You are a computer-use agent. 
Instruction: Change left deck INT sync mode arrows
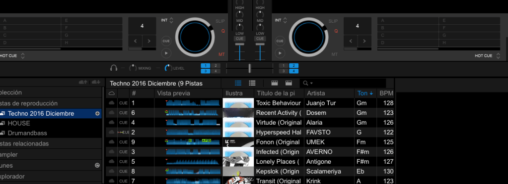tap(171, 20)
